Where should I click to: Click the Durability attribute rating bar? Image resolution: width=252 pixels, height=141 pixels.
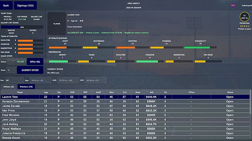pyautogui.click(x=200, y=47)
